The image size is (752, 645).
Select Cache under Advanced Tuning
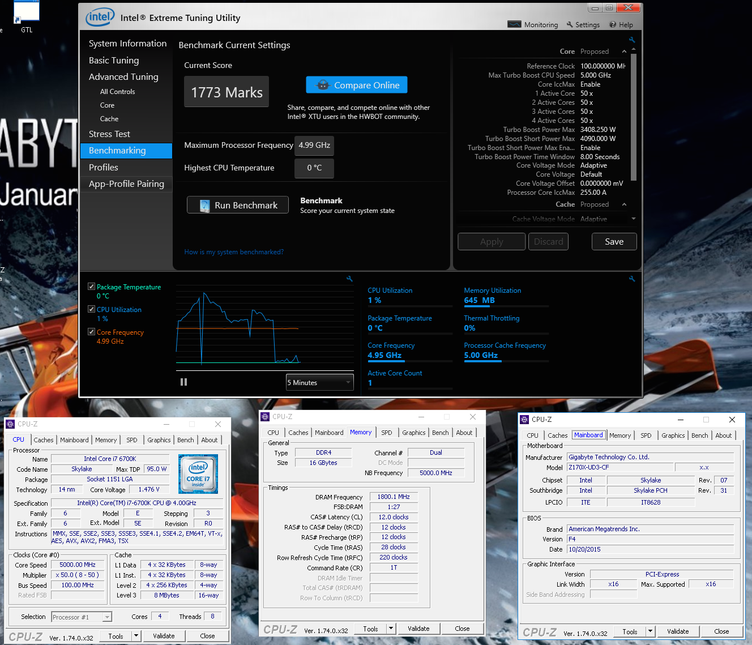pos(109,119)
